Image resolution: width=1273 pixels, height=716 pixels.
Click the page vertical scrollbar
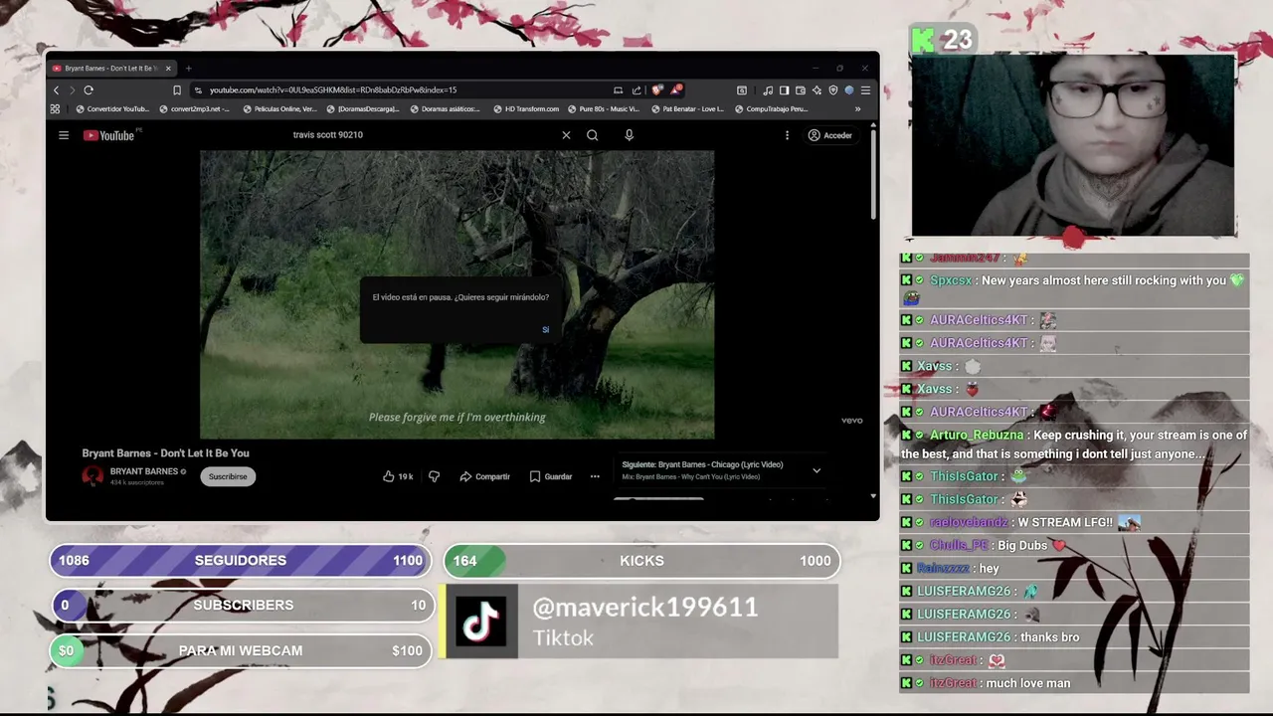tap(873, 174)
